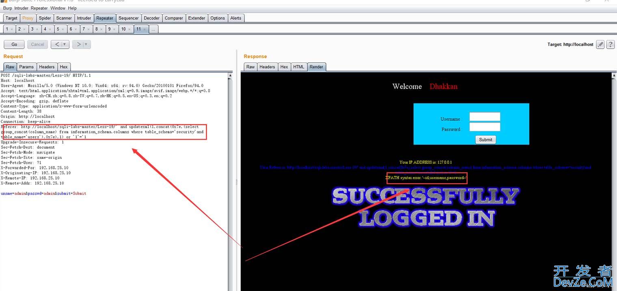Close Repeater sub-tab 5 via its x

(x=63, y=29)
